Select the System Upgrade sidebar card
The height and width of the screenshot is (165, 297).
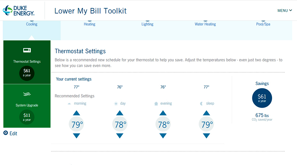point(27,106)
